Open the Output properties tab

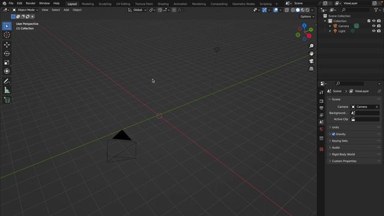click(322, 108)
